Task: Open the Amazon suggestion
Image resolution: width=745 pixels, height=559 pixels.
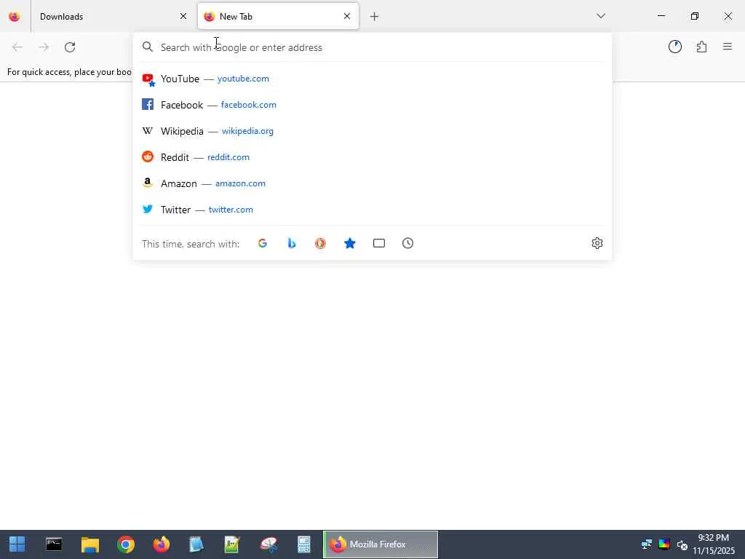Action: (372, 183)
